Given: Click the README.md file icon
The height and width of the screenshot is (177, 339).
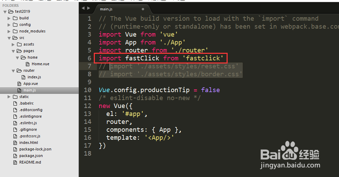Looking at the screenshot, I should (x=15, y=162).
